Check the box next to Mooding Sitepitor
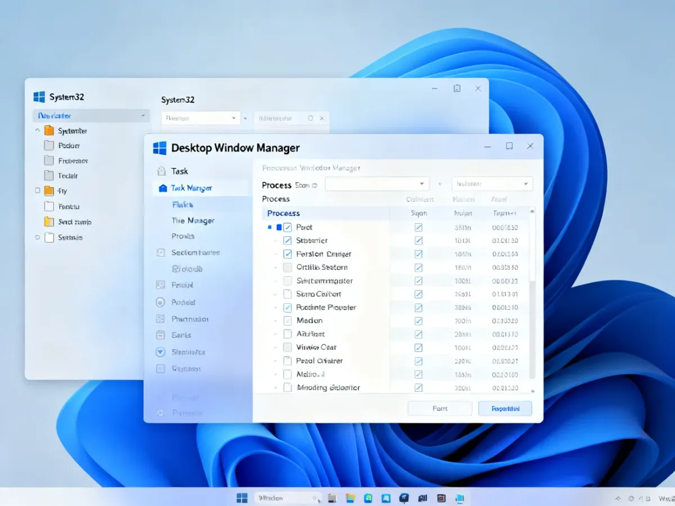 tap(287, 387)
